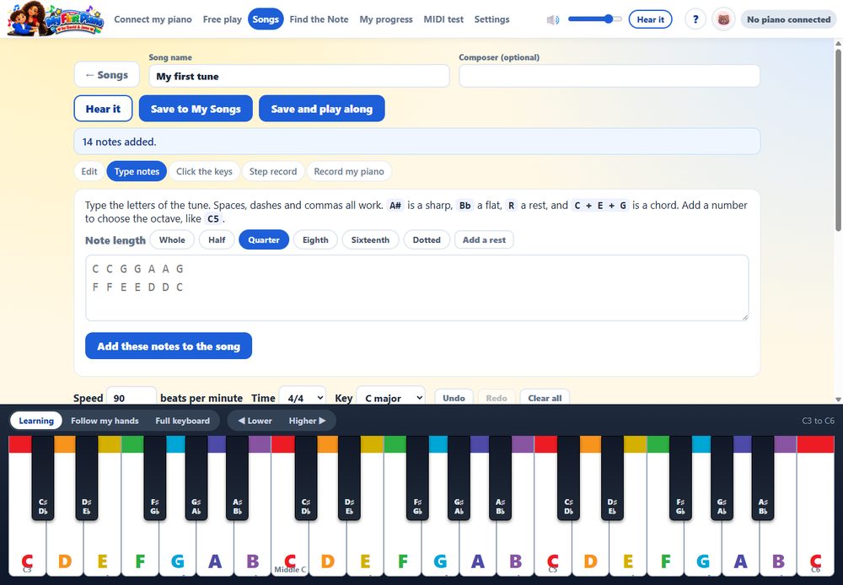Click the A# sharp example code
This screenshot has width=843, height=585.
pyautogui.click(x=395, y=206)
